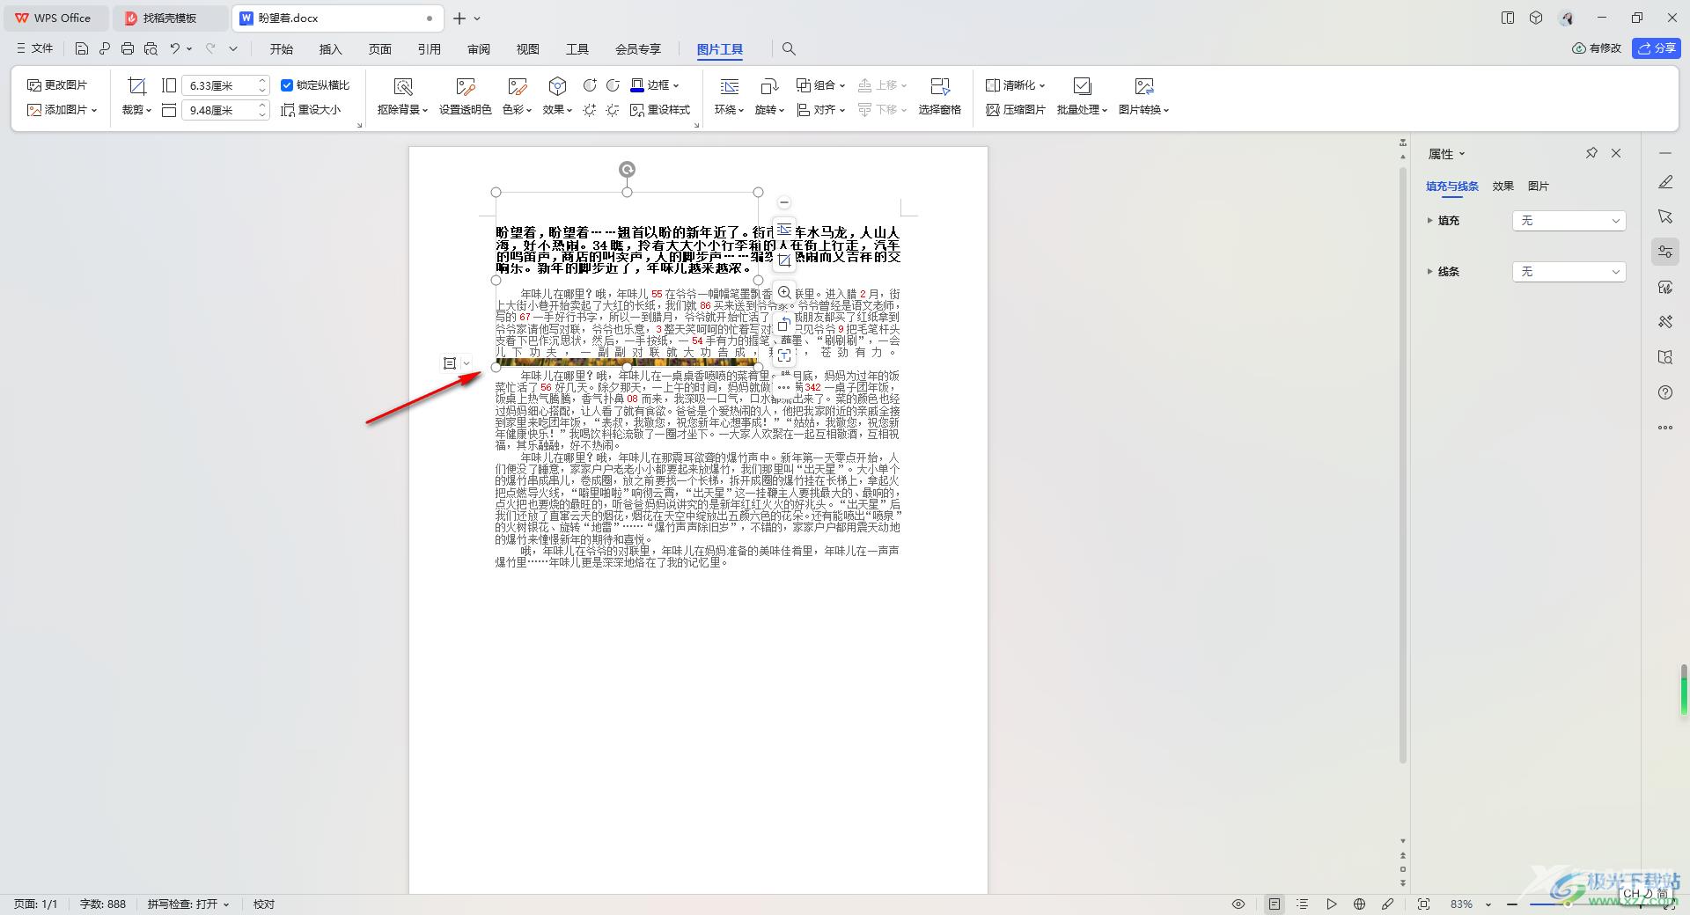Click the spell check (拼写检查) status item
1690x915 pixels.
[x=187, y=904]
